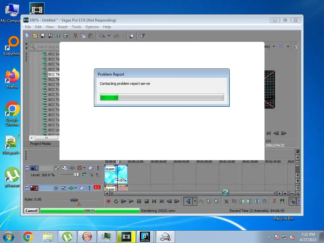This screenshot has height=243, width=324.
Task: Click the Trim Start icon
Action: 242,201
